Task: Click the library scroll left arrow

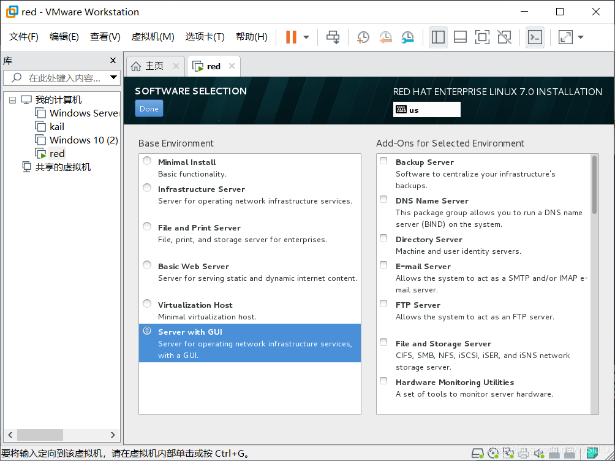Action: tap(10, 435)
